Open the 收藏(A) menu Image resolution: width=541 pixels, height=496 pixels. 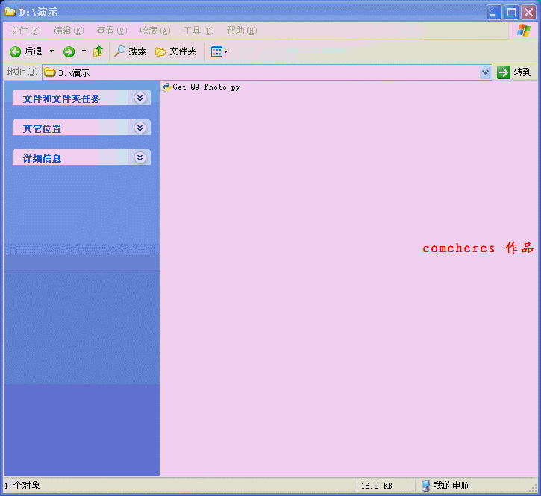point(155,31)
